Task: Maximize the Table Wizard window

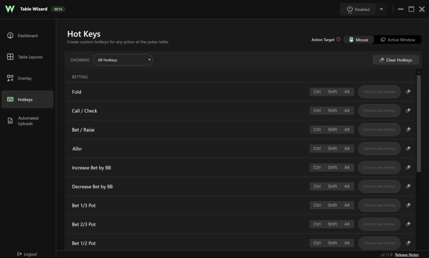Action: (x=411, y=9)
